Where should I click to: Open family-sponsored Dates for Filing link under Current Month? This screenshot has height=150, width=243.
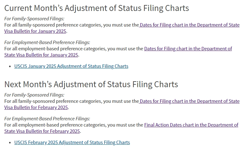click(x=189, y=25)
